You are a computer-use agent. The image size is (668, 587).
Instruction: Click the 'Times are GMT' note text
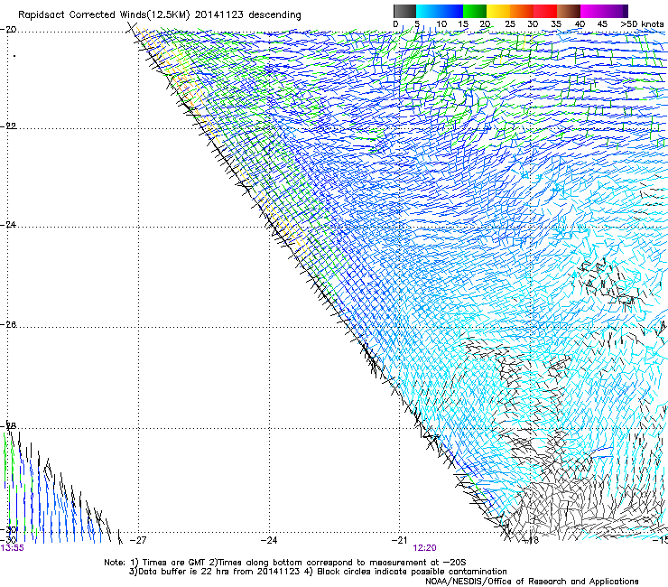(174, 563)
